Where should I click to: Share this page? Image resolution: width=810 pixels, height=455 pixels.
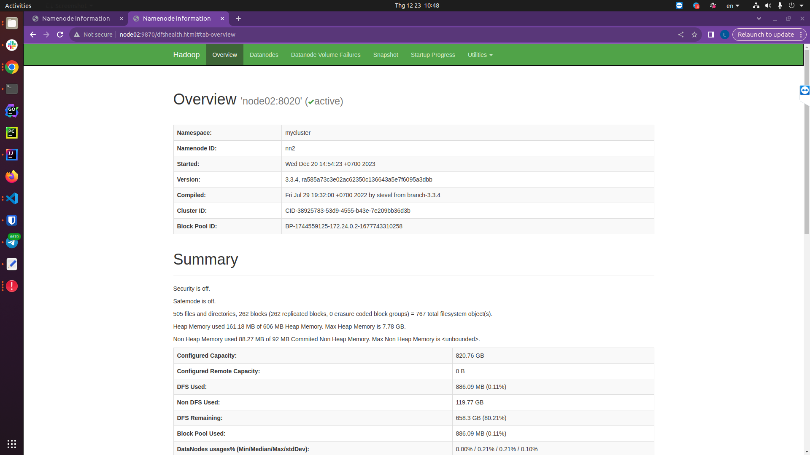(x=681, y=35)
